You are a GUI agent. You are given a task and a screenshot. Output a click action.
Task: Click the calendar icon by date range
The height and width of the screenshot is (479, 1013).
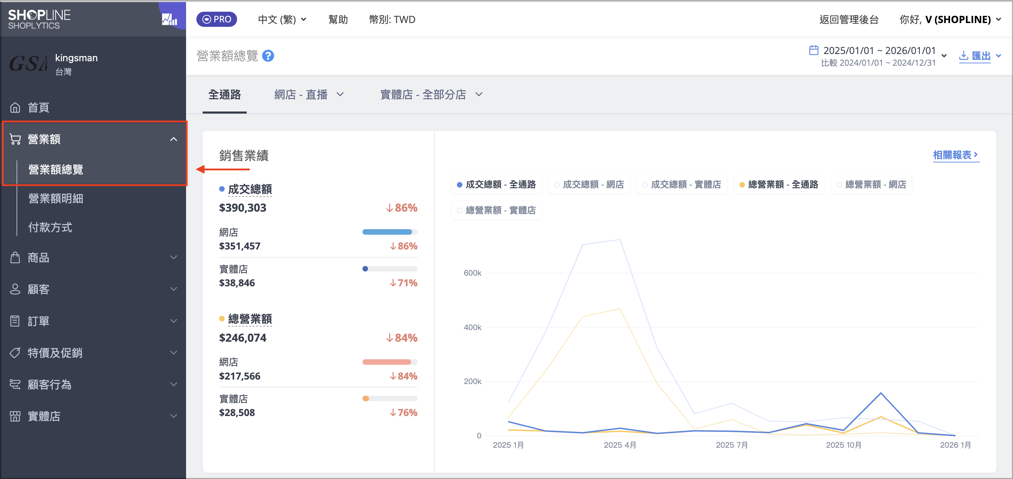coord(814,50)
